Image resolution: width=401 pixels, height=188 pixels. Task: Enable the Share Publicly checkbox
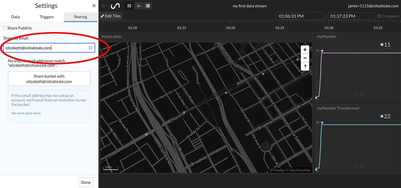click(x=5, y=28)
